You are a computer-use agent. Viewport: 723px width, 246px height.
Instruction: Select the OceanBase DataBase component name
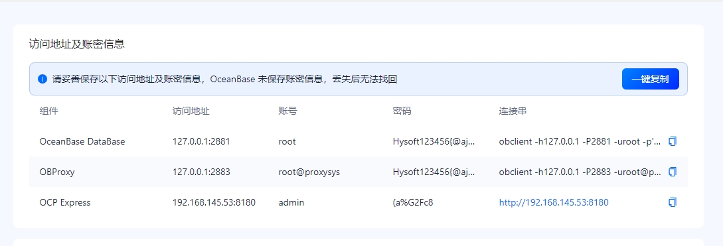82,141
